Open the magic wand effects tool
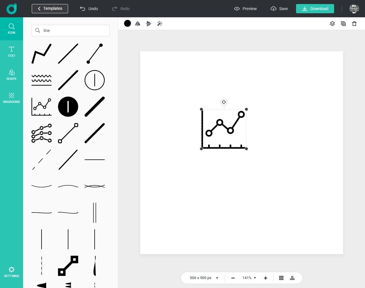This screenshot has width=365, height=288. (160, 24)
